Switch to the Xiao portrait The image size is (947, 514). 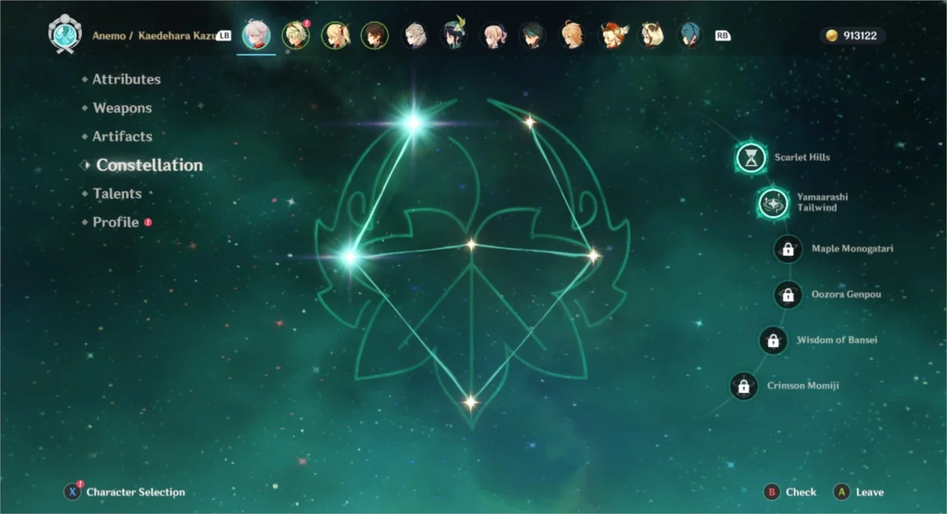click(x=533, y=35)
